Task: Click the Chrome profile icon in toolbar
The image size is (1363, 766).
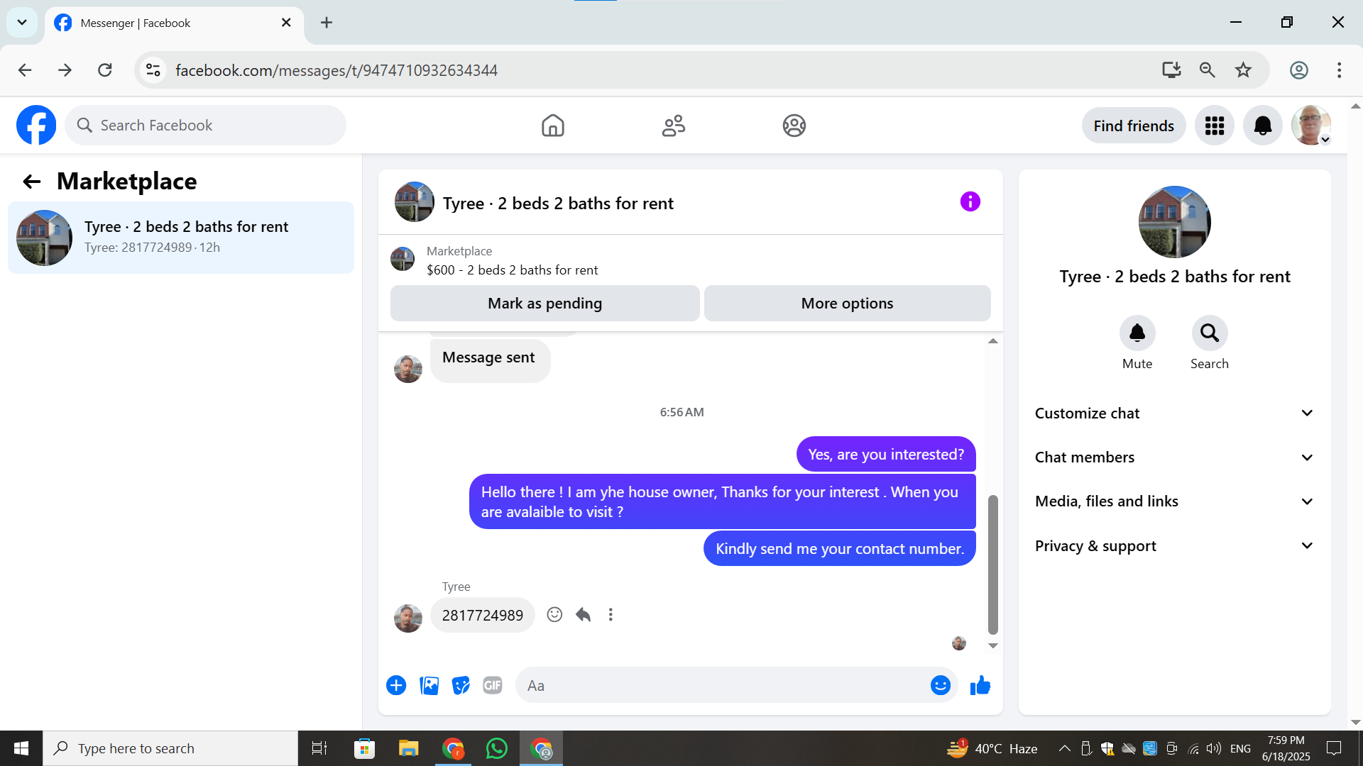Action: tap(1299, 70)
